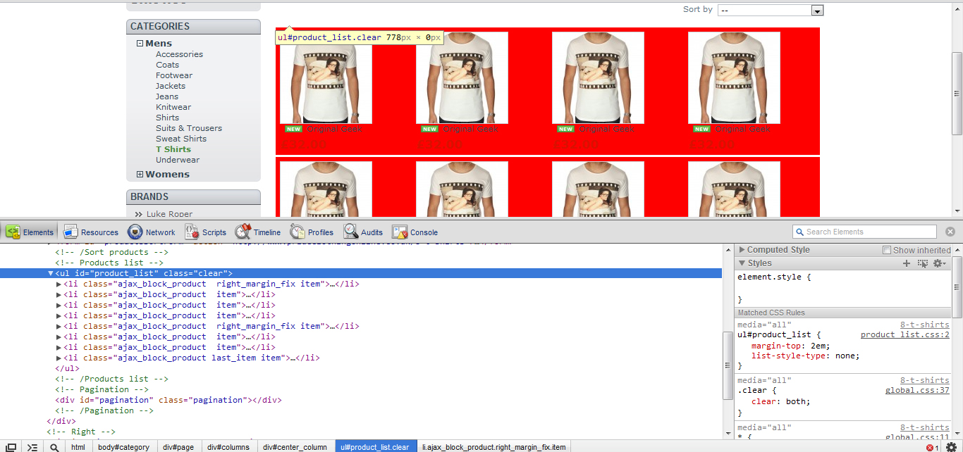Select the div#columns breadcrumb
The image size is (963, 452).
click(228, 447)
